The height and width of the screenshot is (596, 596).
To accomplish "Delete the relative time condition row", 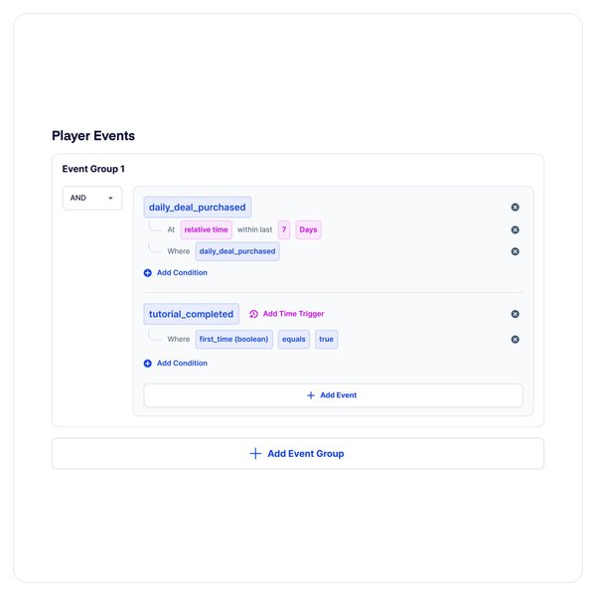I will click(x=515, y=230).
